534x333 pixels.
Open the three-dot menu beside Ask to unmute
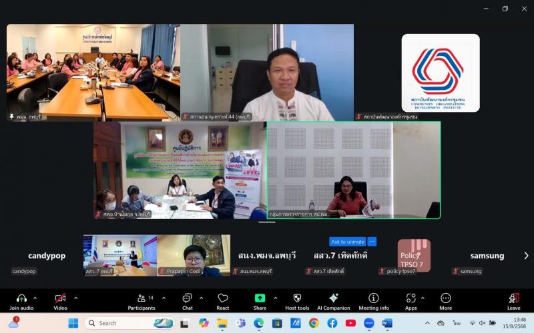point(372,242)
